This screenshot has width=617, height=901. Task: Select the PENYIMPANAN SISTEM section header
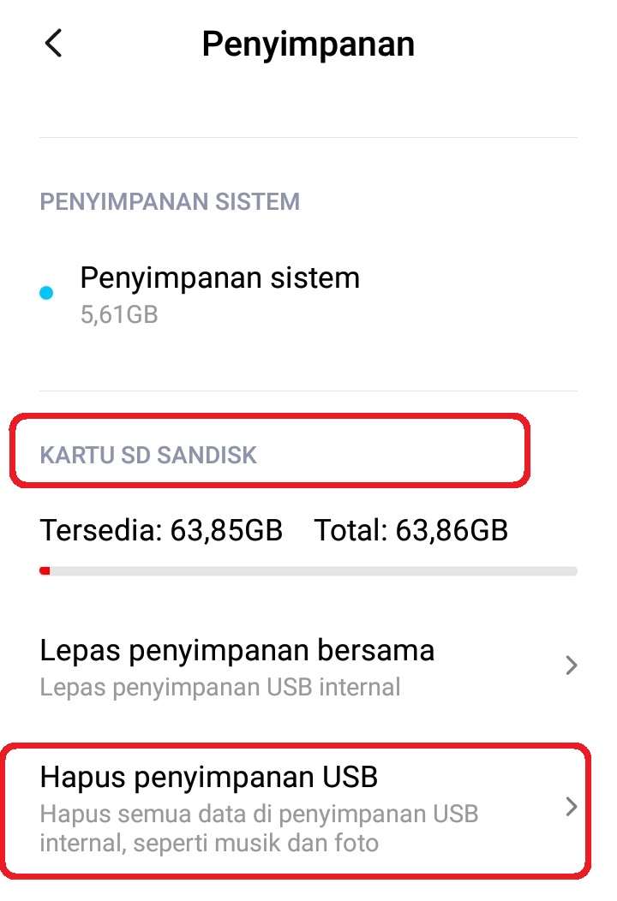(x=170, y=201)
